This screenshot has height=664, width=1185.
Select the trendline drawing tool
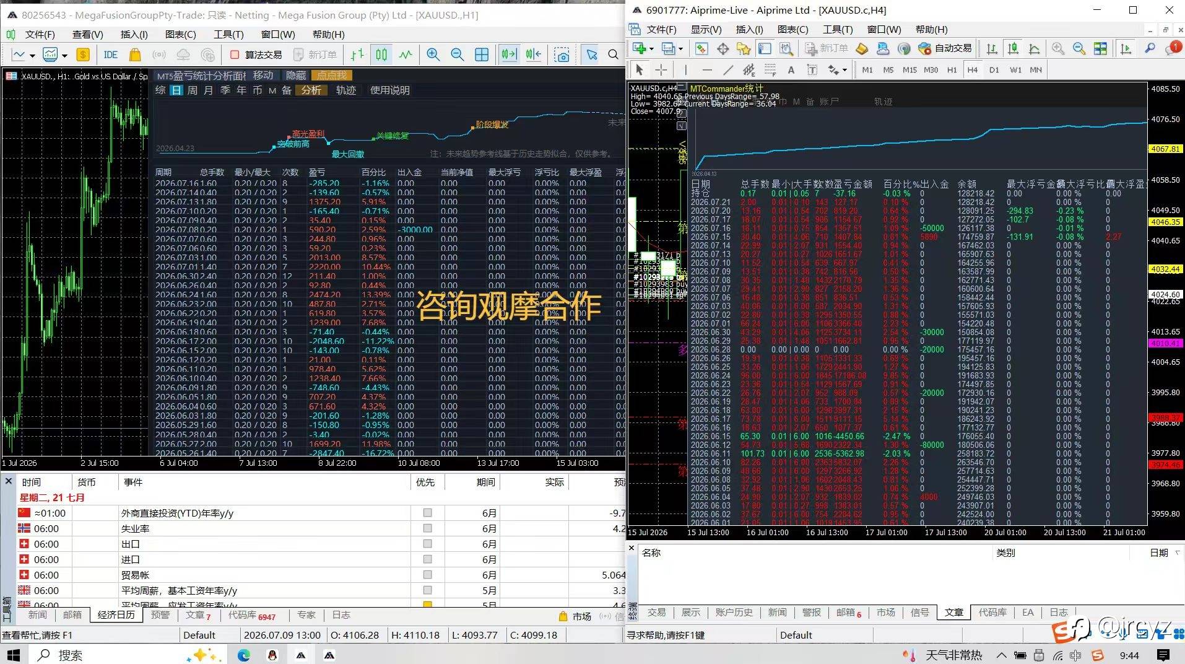point(728,70)
